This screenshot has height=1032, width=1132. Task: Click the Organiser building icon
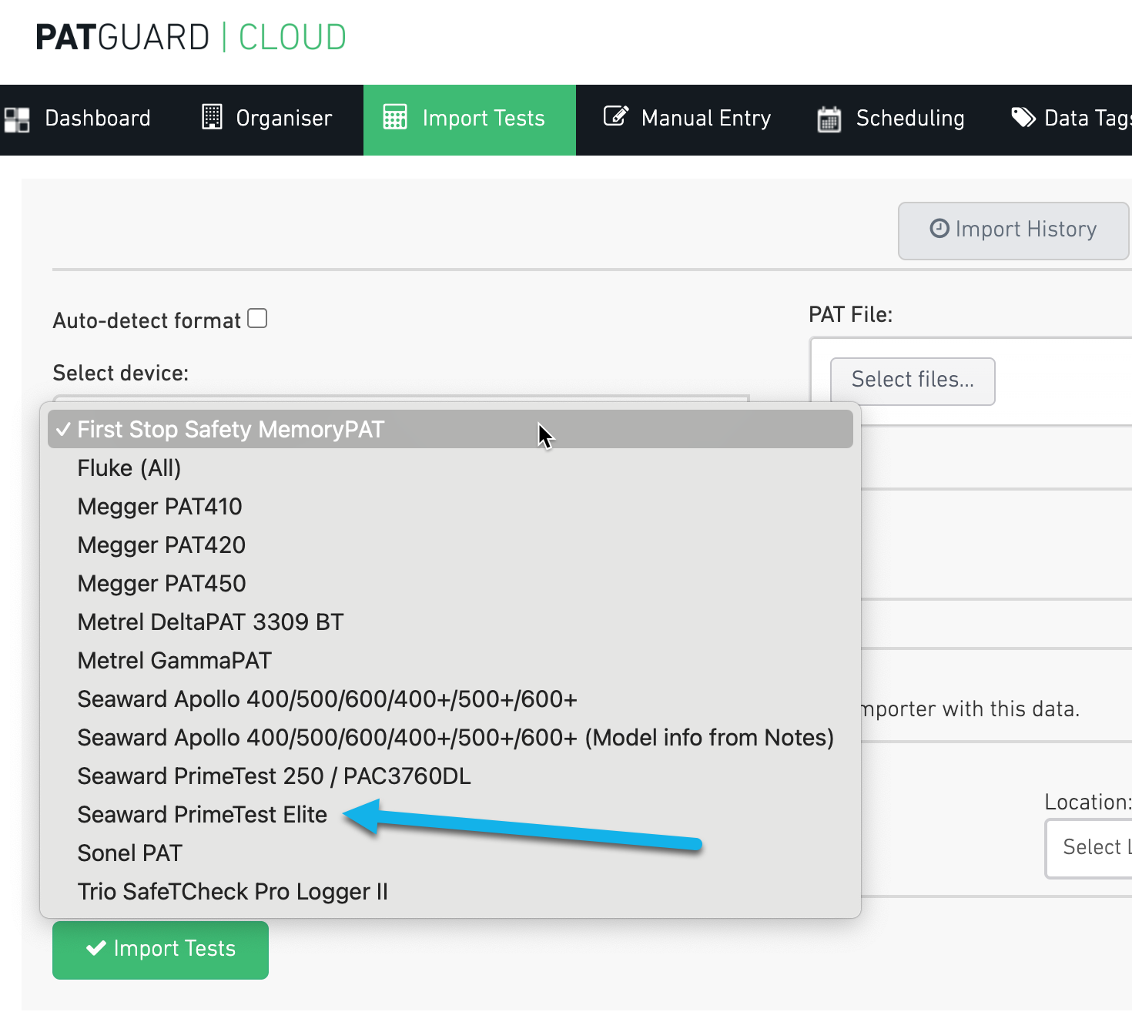click(x=212, y=117)
